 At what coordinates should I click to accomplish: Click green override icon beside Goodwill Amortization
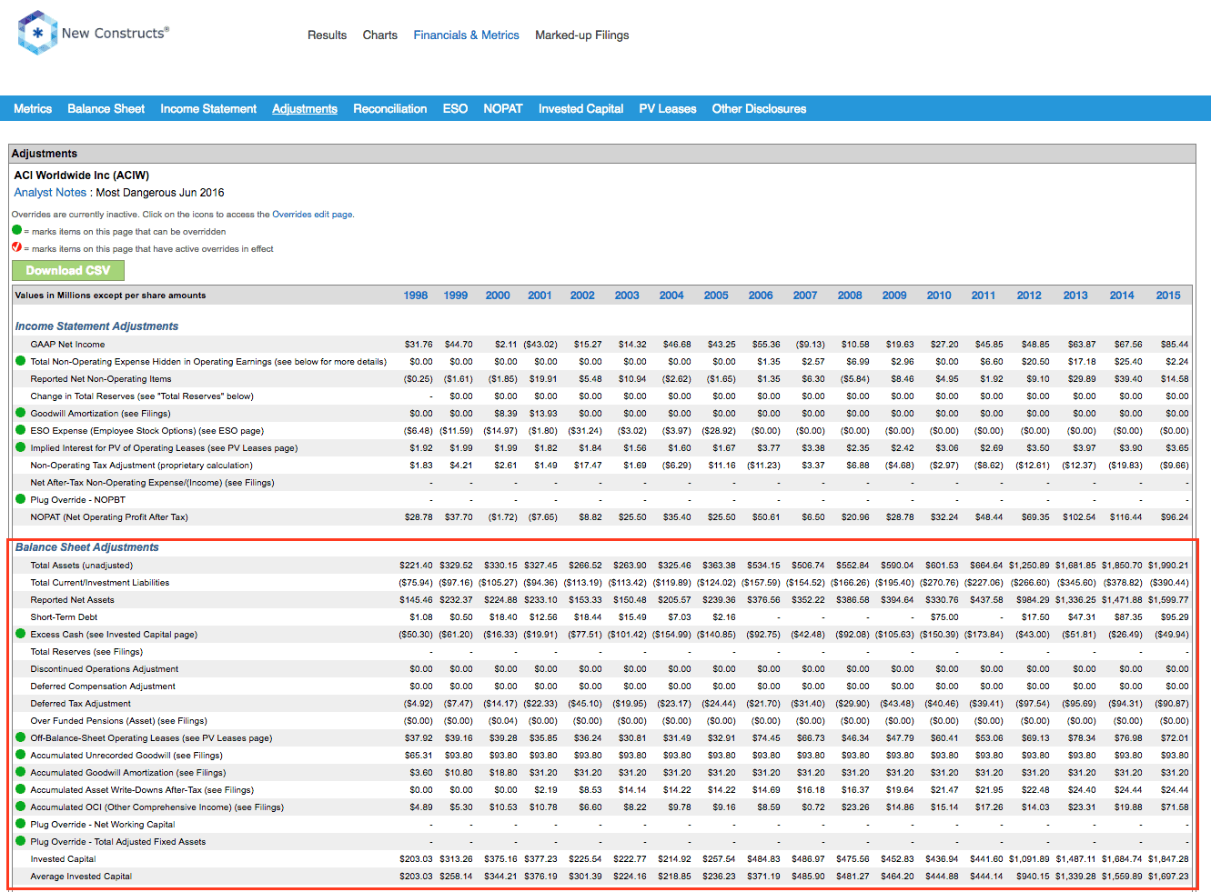coord(20,413)
